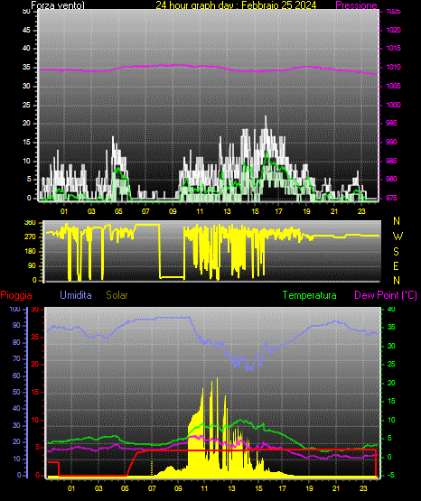Screen dimensions: 421x501
Task: Click the 35 wind speed axis value
Action: tap(26, 68)
